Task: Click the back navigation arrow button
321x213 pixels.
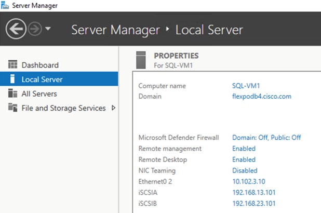Action: point(16,29)
